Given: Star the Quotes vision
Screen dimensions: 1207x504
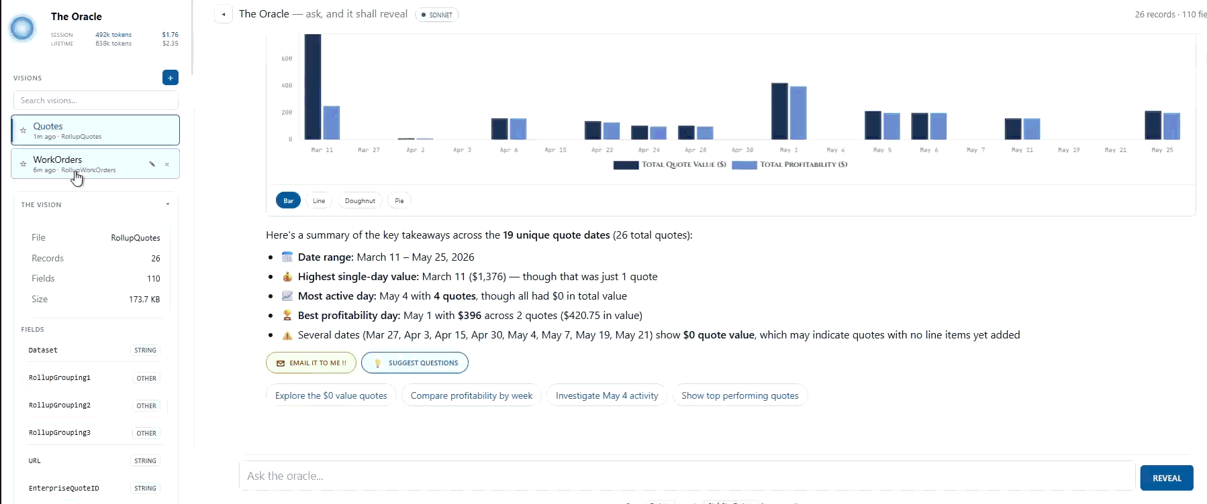Looking at the screenshot, I should 23,130.
